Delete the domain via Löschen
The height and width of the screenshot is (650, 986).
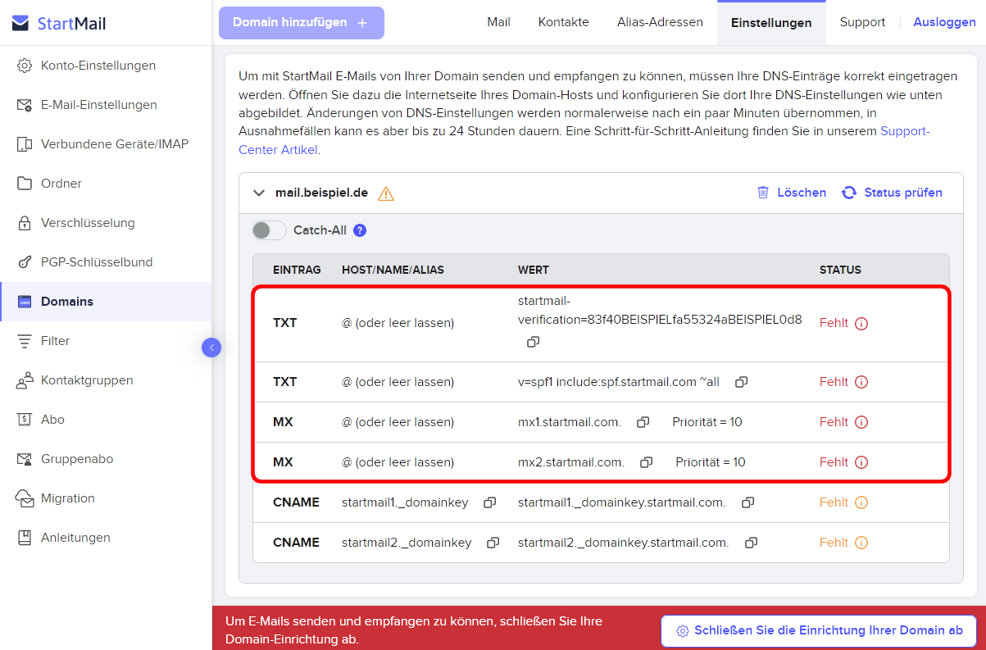click(791, 193)
